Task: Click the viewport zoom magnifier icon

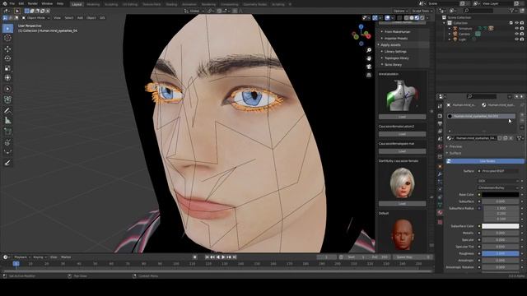Action: (369, 50)
